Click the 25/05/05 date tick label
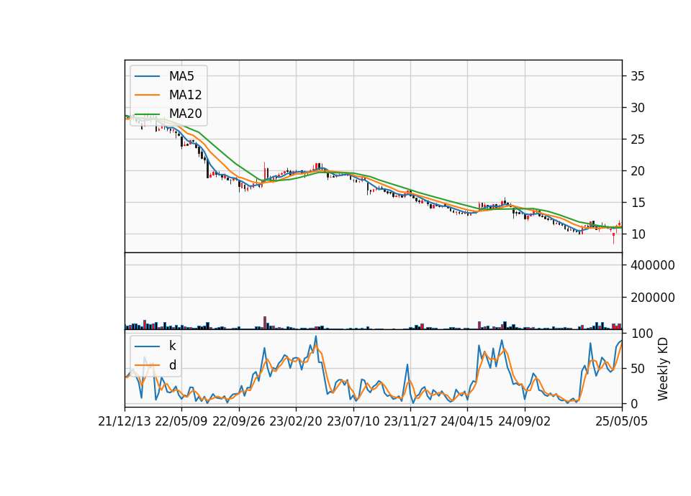691x496 pixels. pyautogui.click(x=622, y=421)
